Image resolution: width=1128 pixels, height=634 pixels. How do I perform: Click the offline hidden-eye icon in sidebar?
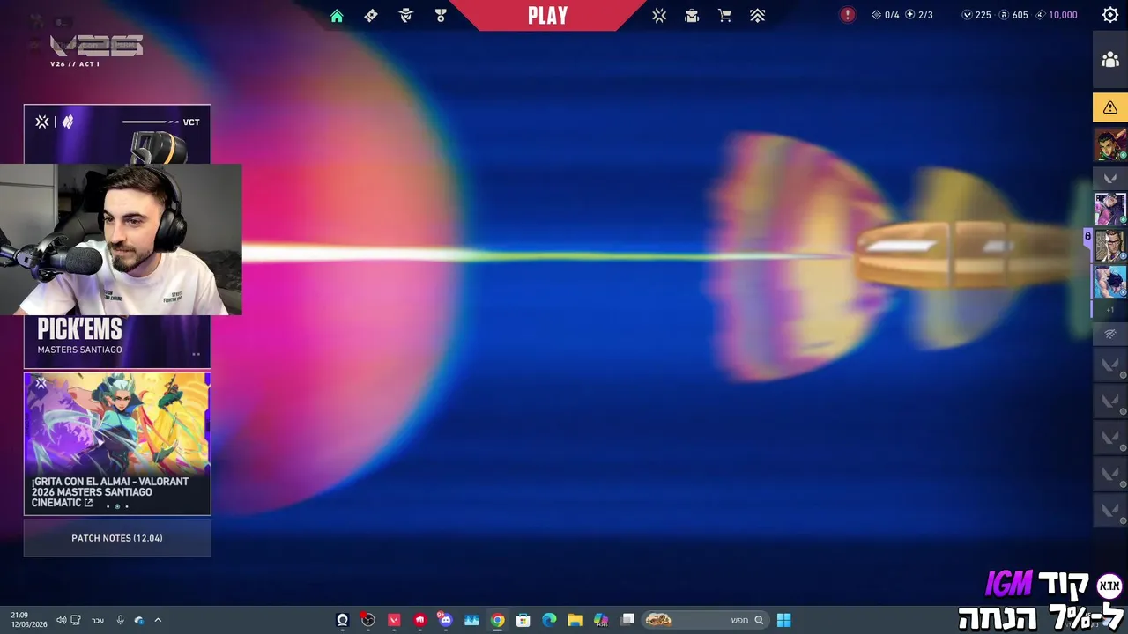pyautogui.click(x=1110, y=335)
